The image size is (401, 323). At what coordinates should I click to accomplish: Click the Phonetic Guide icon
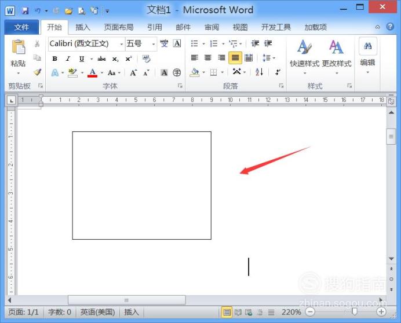164,43
